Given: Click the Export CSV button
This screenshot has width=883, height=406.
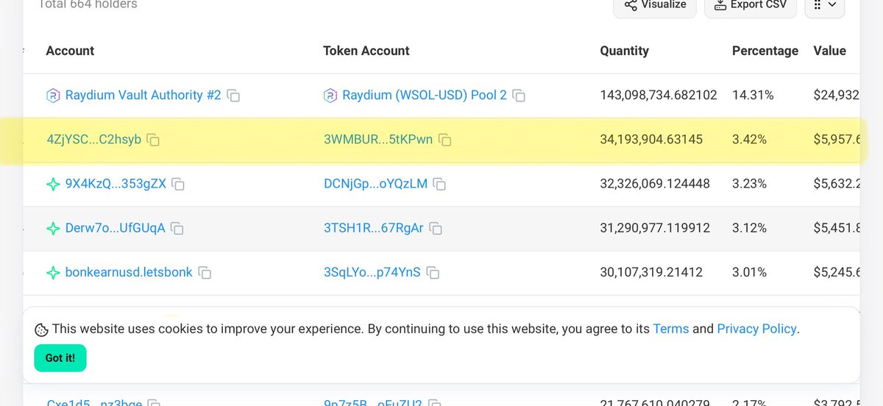Looking at the screenshot, I should point(750,5).
